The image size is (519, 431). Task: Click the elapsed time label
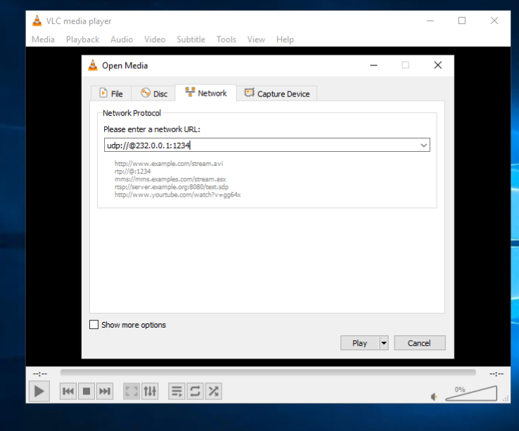pyautogui.click(x=40, y=374)
